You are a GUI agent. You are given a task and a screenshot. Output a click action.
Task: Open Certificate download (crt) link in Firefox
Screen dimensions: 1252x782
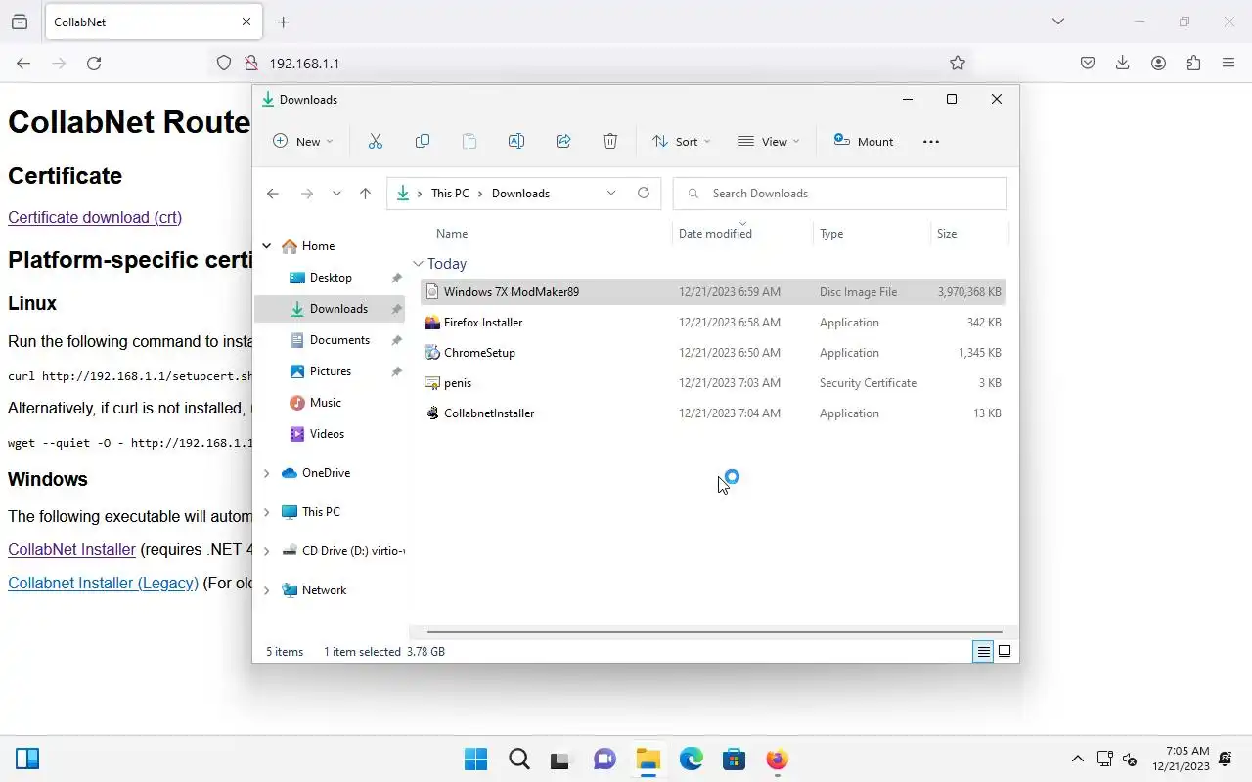click(95, 217)
